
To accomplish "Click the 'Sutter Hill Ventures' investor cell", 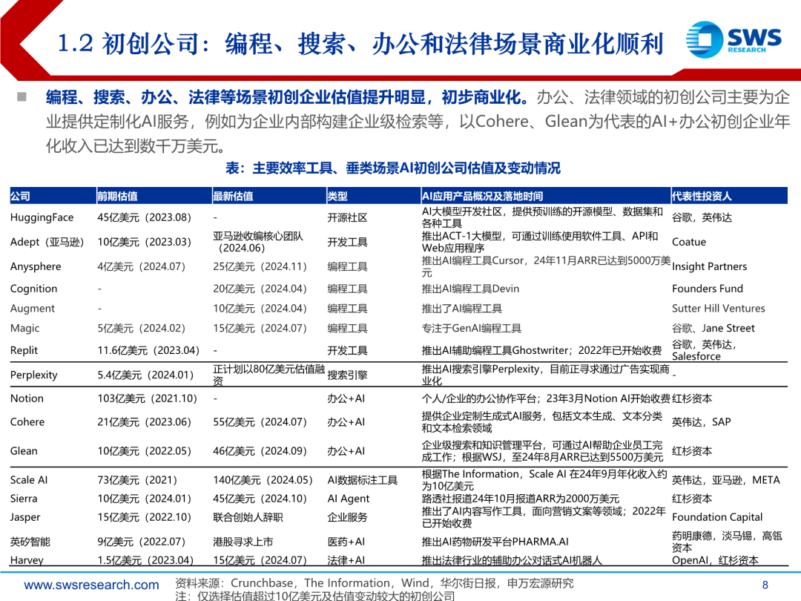I will point(718,309).
